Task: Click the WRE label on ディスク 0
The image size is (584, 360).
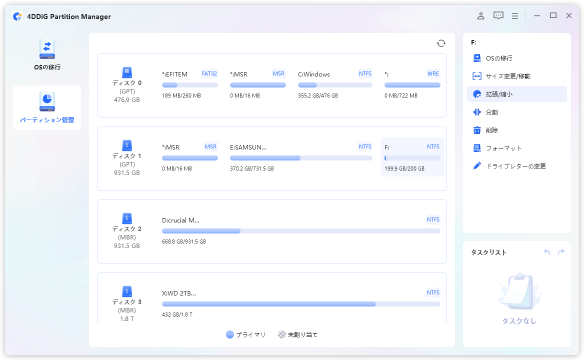Action: pos(433,73)
